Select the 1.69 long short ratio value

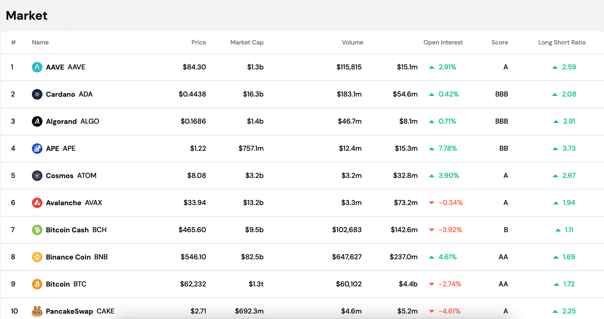pos(569,257)
